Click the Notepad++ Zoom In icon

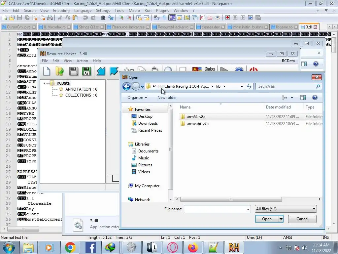pyautogui.click(x=121, y=18)
